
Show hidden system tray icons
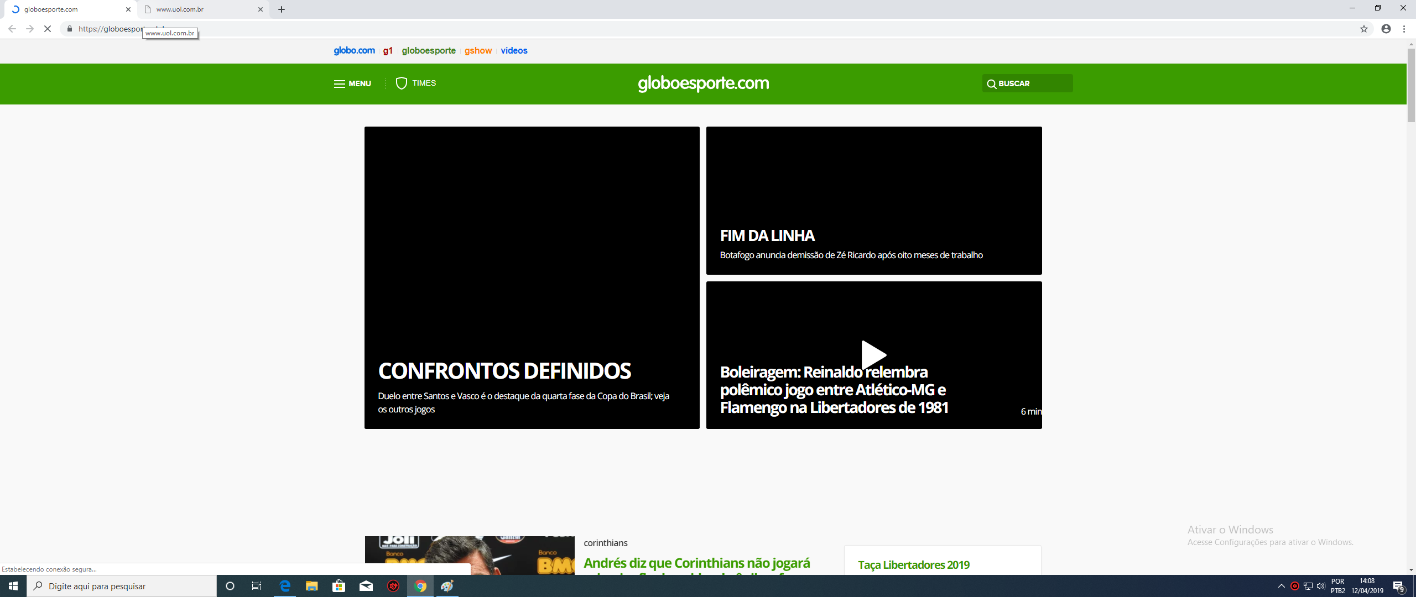click(x=1282, y=586)
